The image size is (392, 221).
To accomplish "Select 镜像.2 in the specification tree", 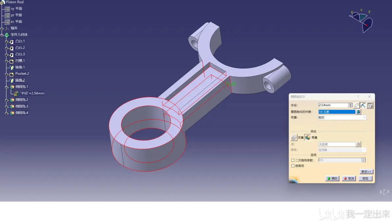I will [x=20, y=80].
